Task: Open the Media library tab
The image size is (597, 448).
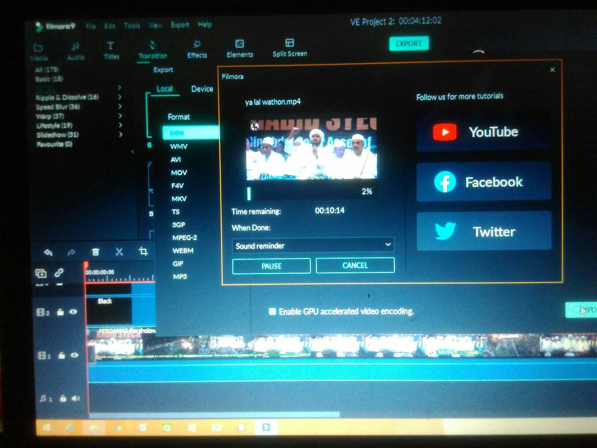Action: [39, 52]
